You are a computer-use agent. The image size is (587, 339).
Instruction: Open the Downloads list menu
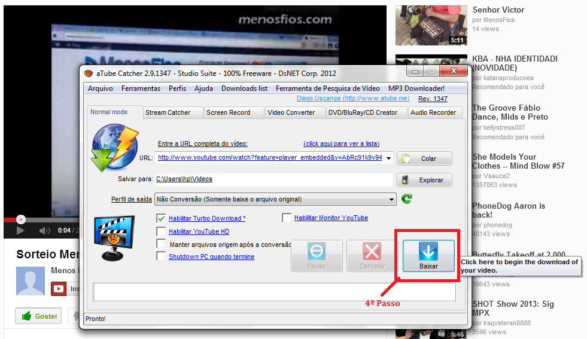[x=245, y=88]
